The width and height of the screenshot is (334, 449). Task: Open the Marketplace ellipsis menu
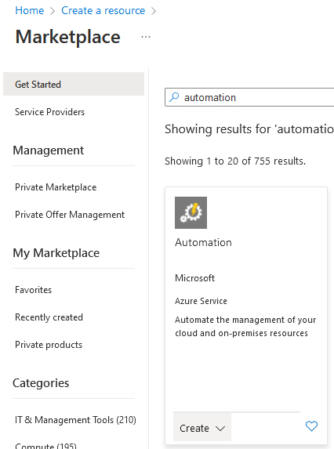[146, 37]
